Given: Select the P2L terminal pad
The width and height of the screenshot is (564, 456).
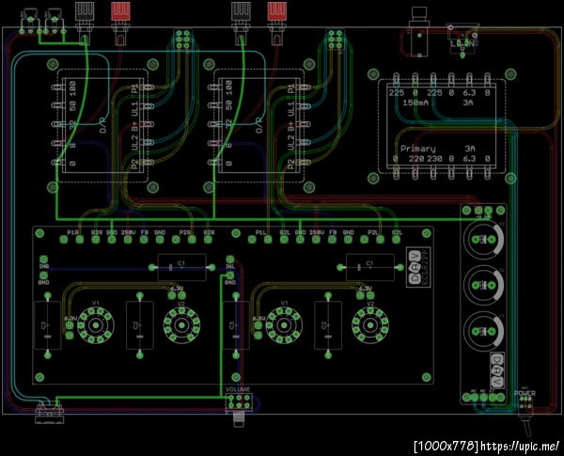Looking at the screenshot, I should tap(380, 240).
